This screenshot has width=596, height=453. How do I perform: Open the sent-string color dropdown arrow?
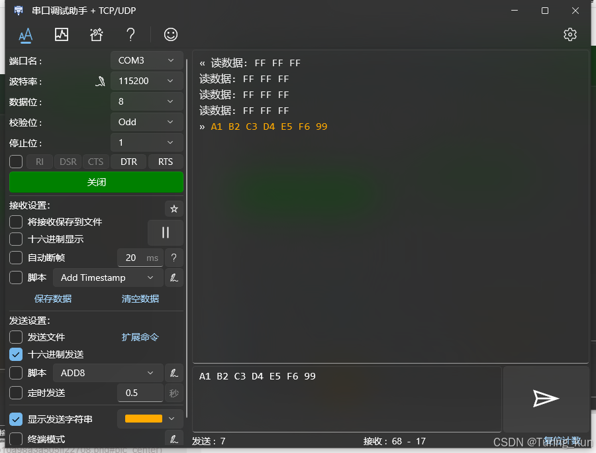[172, 419]
